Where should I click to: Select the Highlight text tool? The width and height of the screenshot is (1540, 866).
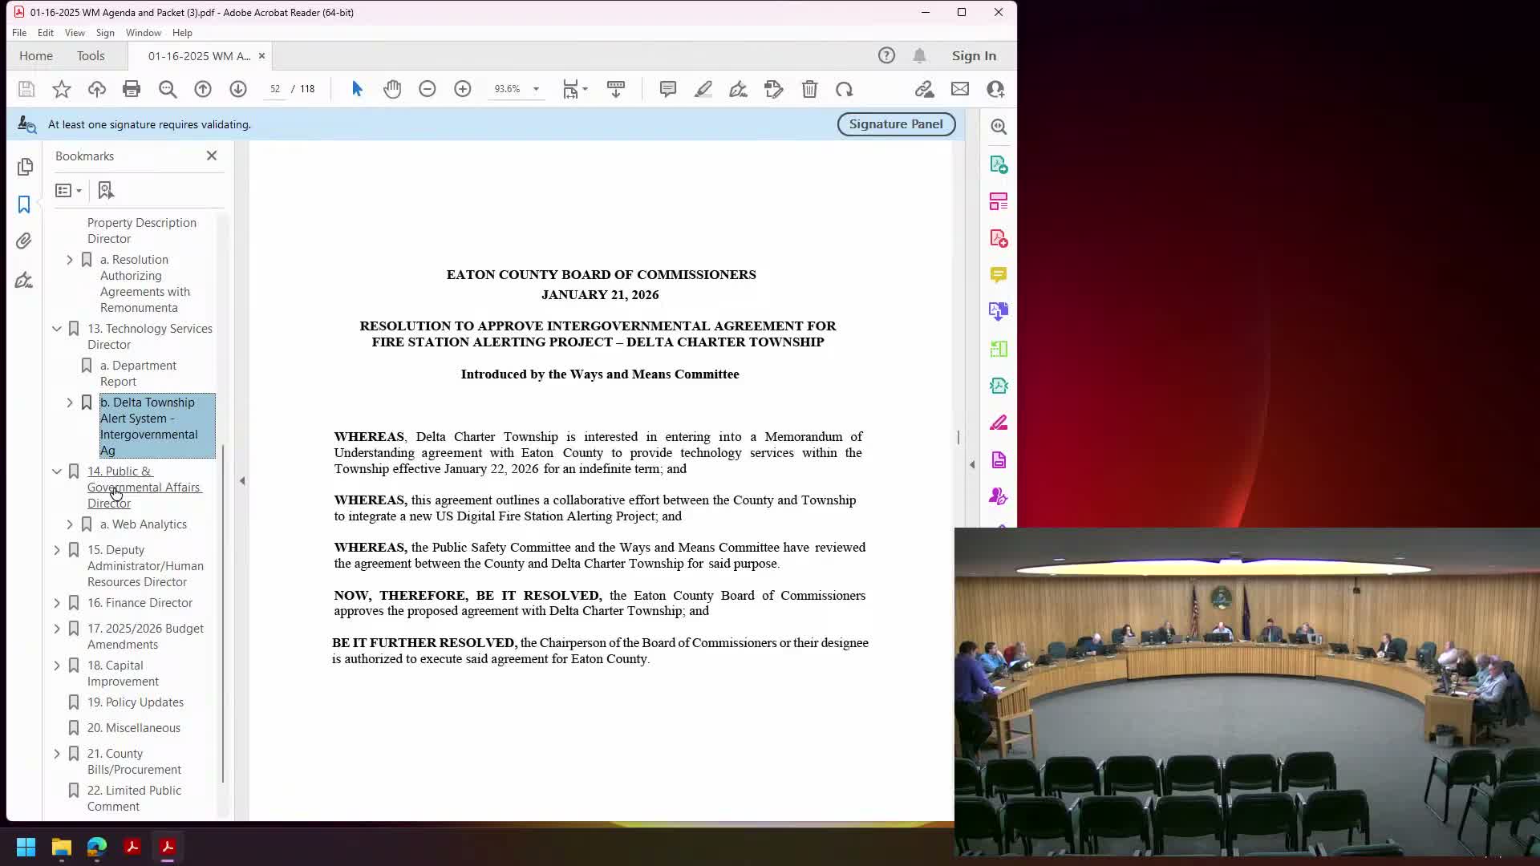tap(703, 89)
